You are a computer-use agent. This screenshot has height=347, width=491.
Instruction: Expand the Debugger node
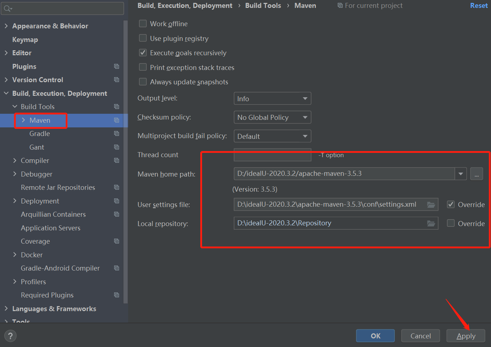[15, 174]
